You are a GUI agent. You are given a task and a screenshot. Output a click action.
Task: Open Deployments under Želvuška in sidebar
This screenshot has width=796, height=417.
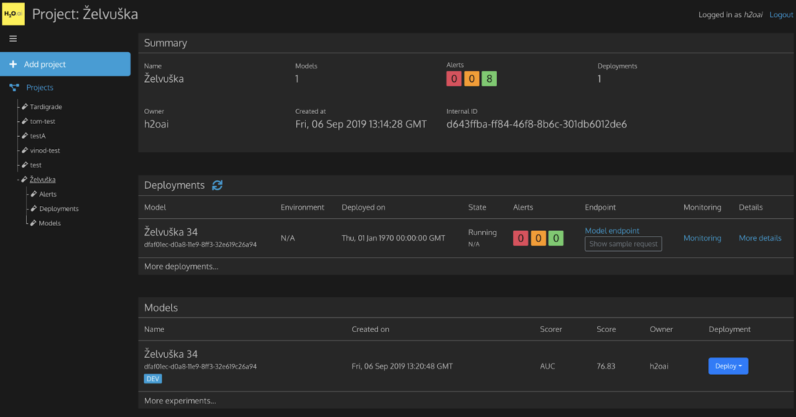point(59,209)
